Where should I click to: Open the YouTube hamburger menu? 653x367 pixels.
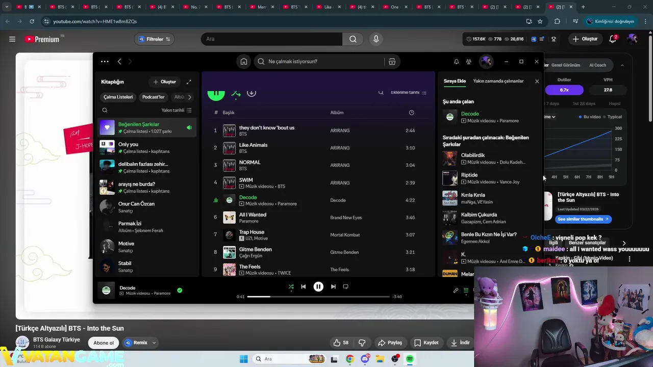coord(12,39)
